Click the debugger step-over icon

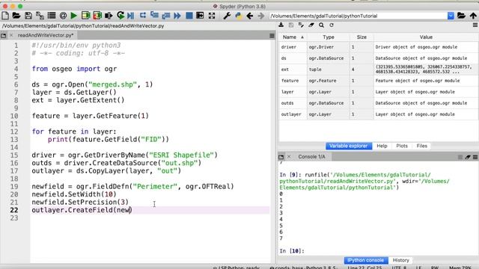(143, 16)
